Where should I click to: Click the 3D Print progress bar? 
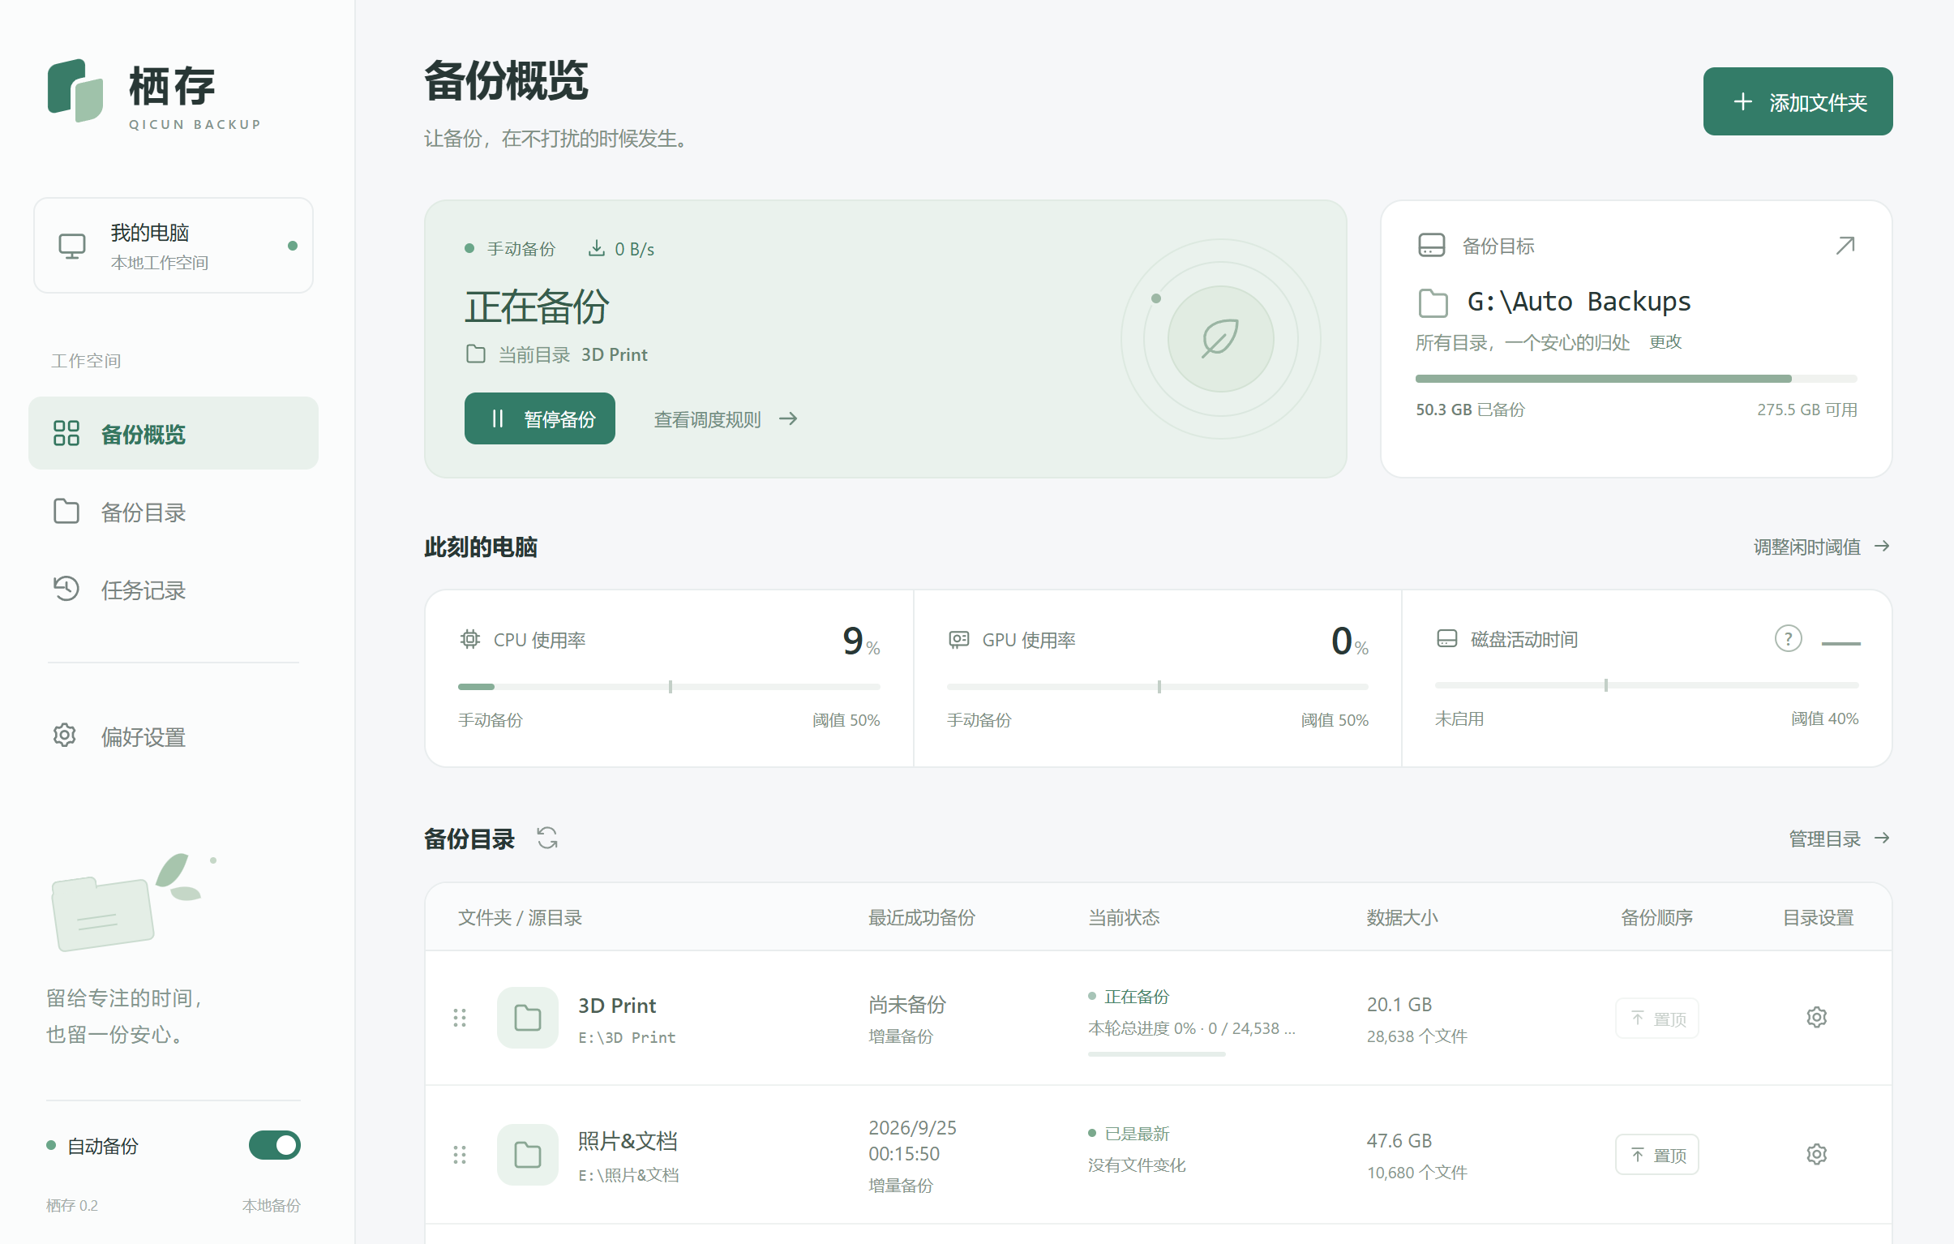pyautogui.click(x=1156, y=1054)
